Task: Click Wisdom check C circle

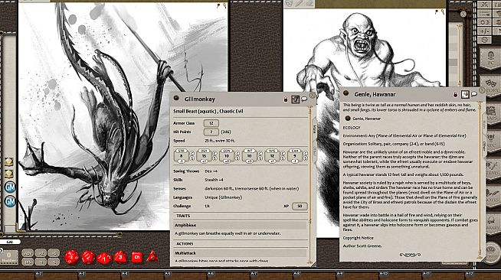Action: click(x=283, y=154)
